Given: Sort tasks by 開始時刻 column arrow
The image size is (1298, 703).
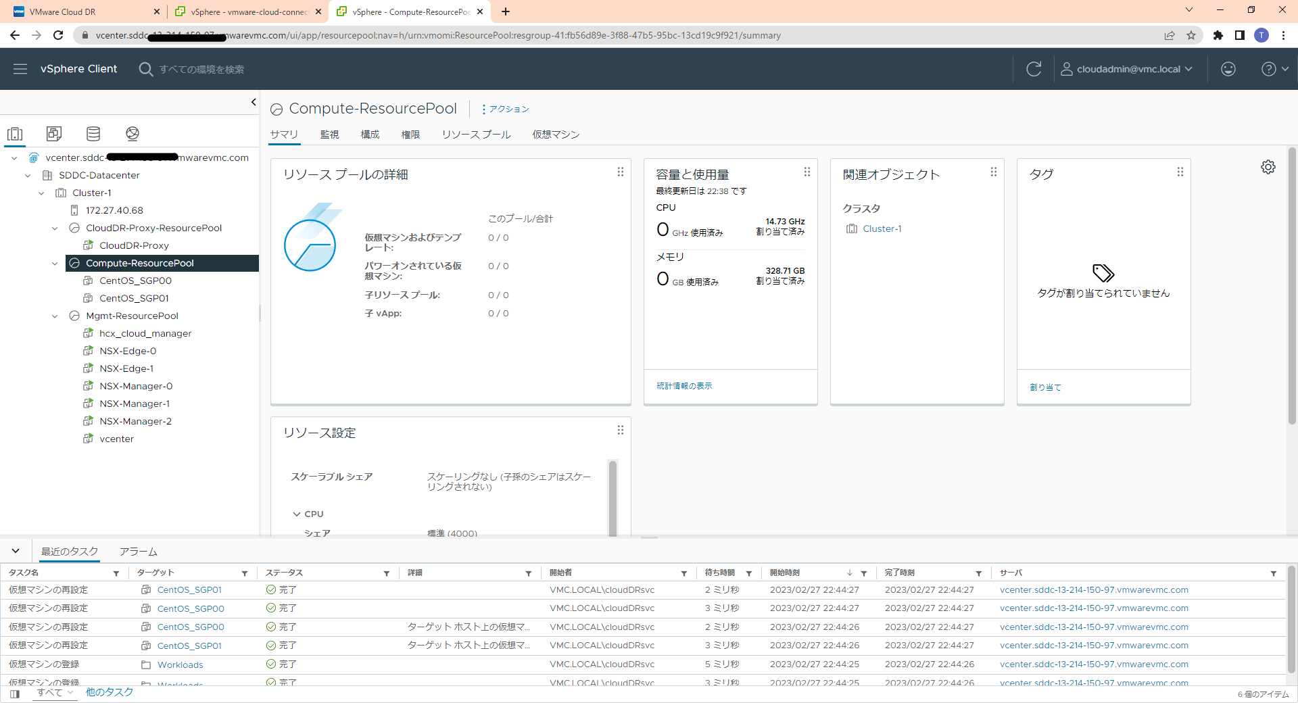Looking at the screenshot, I should pyautogui.click(x=850, y=573).
